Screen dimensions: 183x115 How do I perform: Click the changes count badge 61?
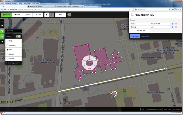pos(69,15)
